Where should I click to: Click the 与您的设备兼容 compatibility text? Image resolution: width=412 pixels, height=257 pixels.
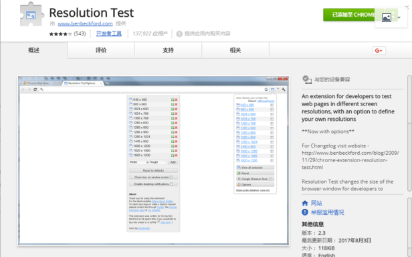pyautogui.click(x=332, y=79)
